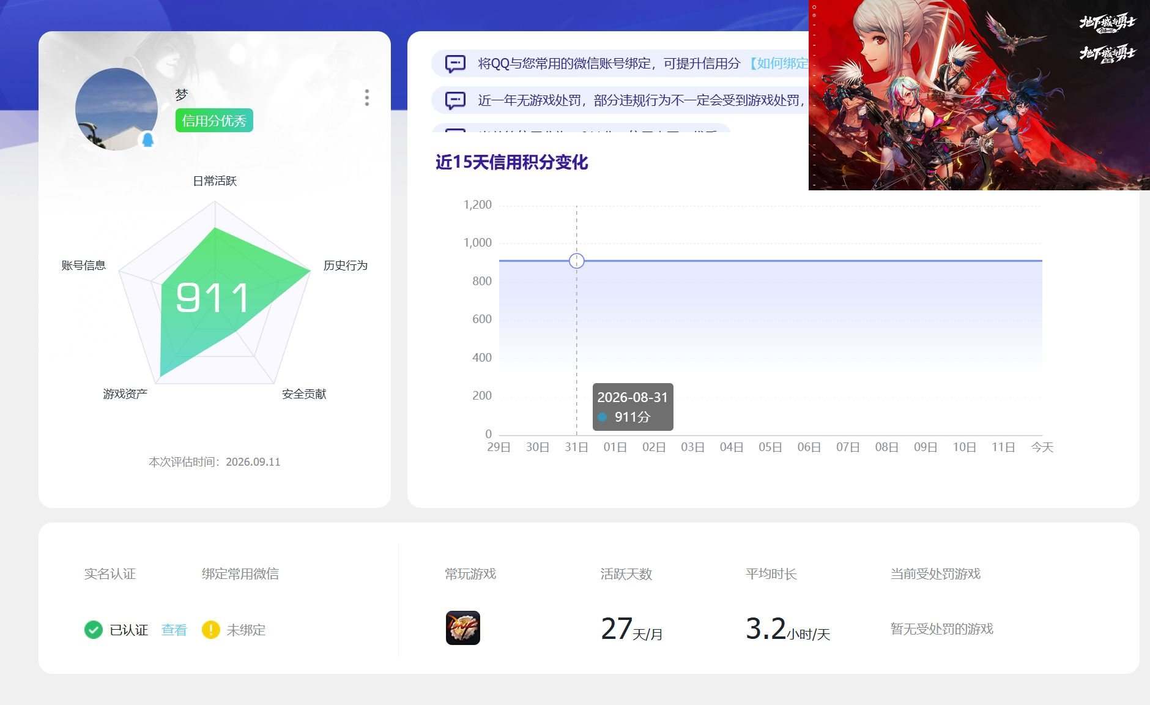
Task: Click the 2026-08-31 tooltip box
Action: coord(632,407)
